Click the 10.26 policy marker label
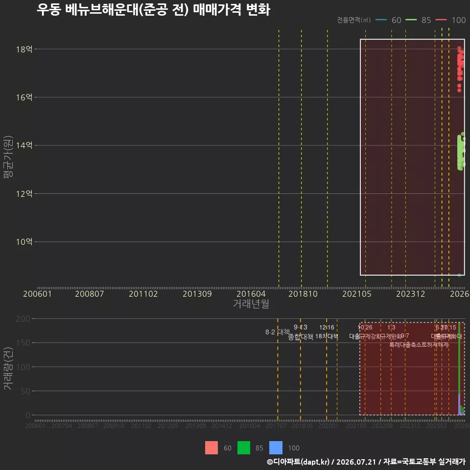Viewport: 470px width, 470px height. [365, 328]
